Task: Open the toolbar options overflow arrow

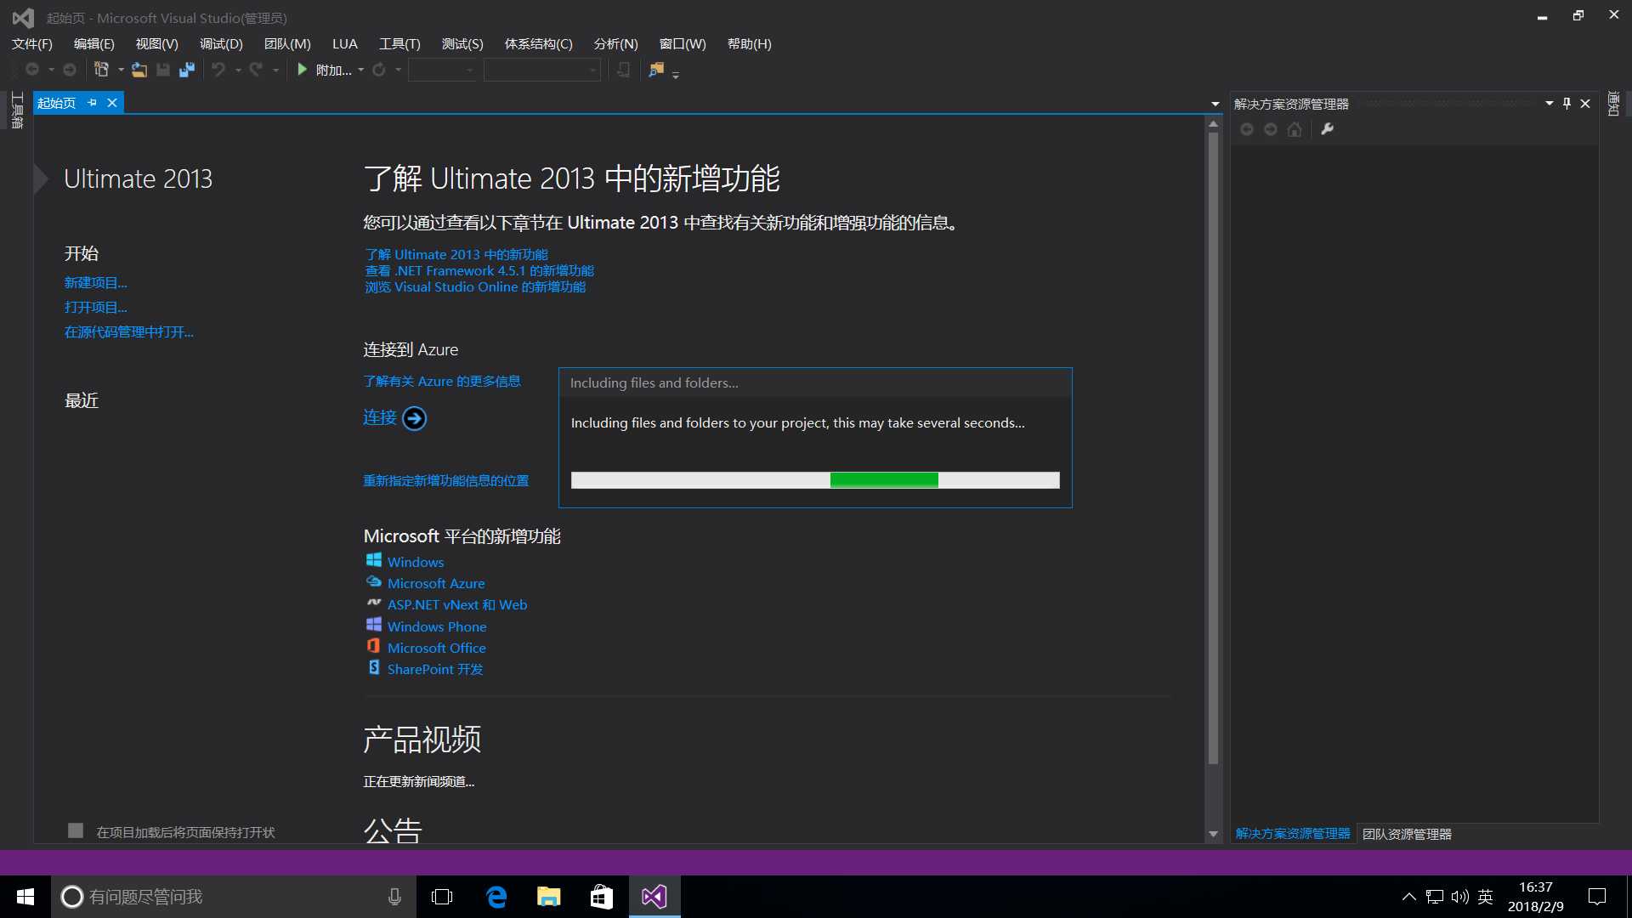Action: (676, 76)
